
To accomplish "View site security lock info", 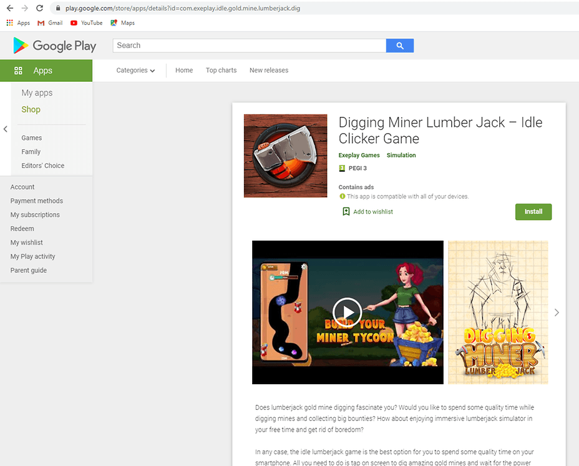I will (57, 8).
